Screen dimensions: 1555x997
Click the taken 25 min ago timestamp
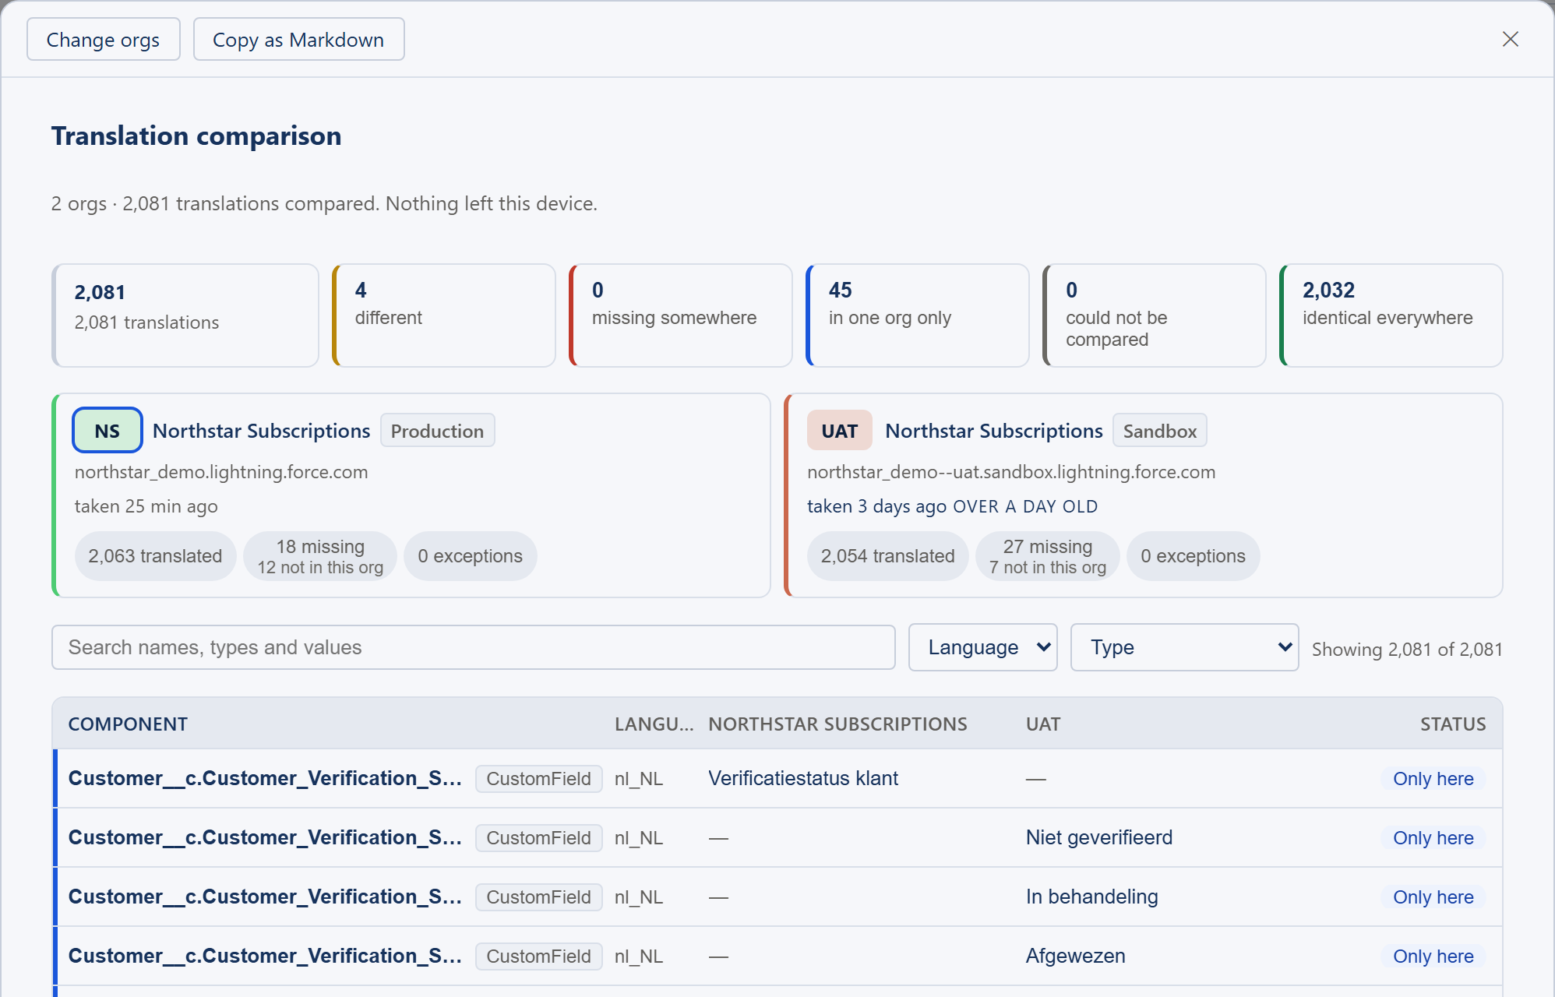click(x=146, y=506)
